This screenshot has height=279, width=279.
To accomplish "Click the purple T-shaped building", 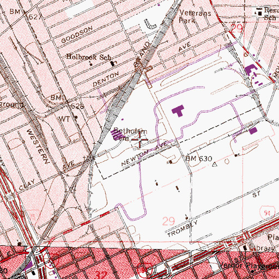I will [x=178, y=111].
